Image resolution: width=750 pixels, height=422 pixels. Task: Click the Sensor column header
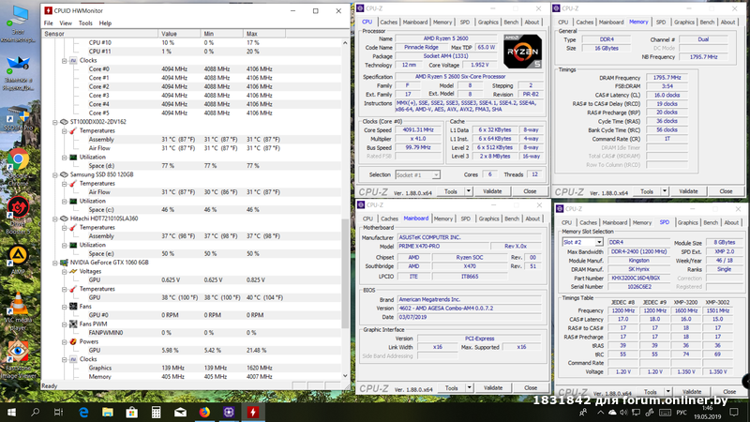pyautogui.click(x=100, y=34)
